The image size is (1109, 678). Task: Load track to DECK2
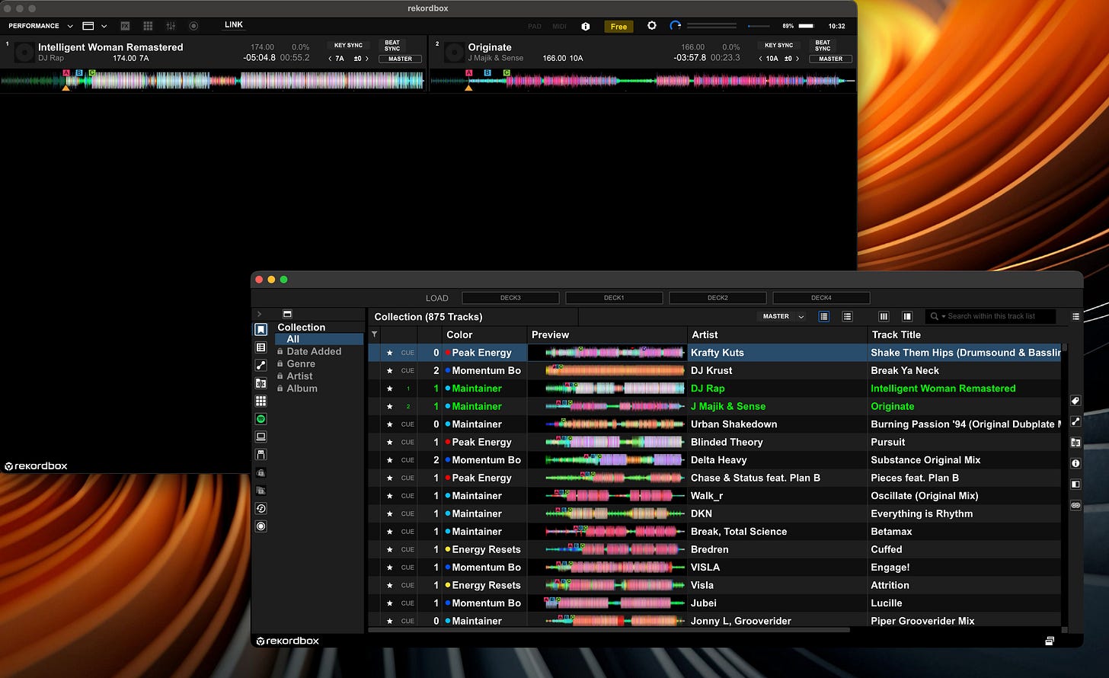click(717, 298)
